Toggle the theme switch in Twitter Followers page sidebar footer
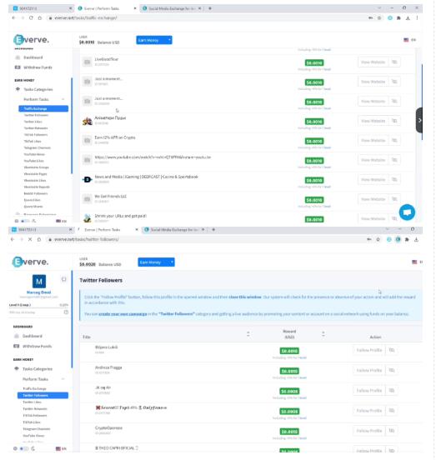Viewport: 436px width, 460px height. 24,448
